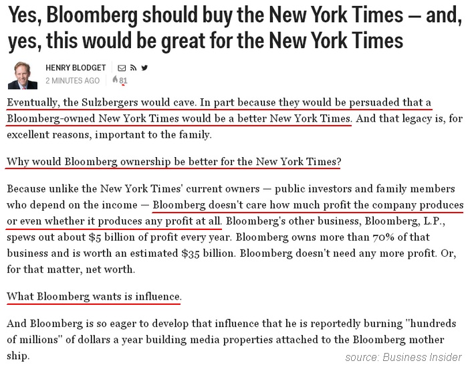Screen dimensions: 468x367
Task: Click the paragraph beginning 'And Bloomberg is so eager'
Action: tap(231, 340)
